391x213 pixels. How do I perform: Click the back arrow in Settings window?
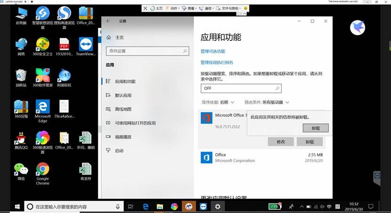point(108,21)
